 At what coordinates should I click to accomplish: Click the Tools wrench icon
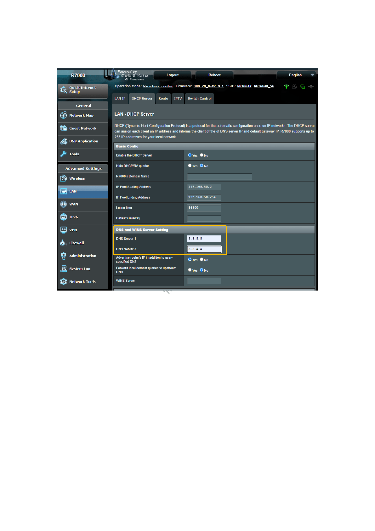coord(63,154)
